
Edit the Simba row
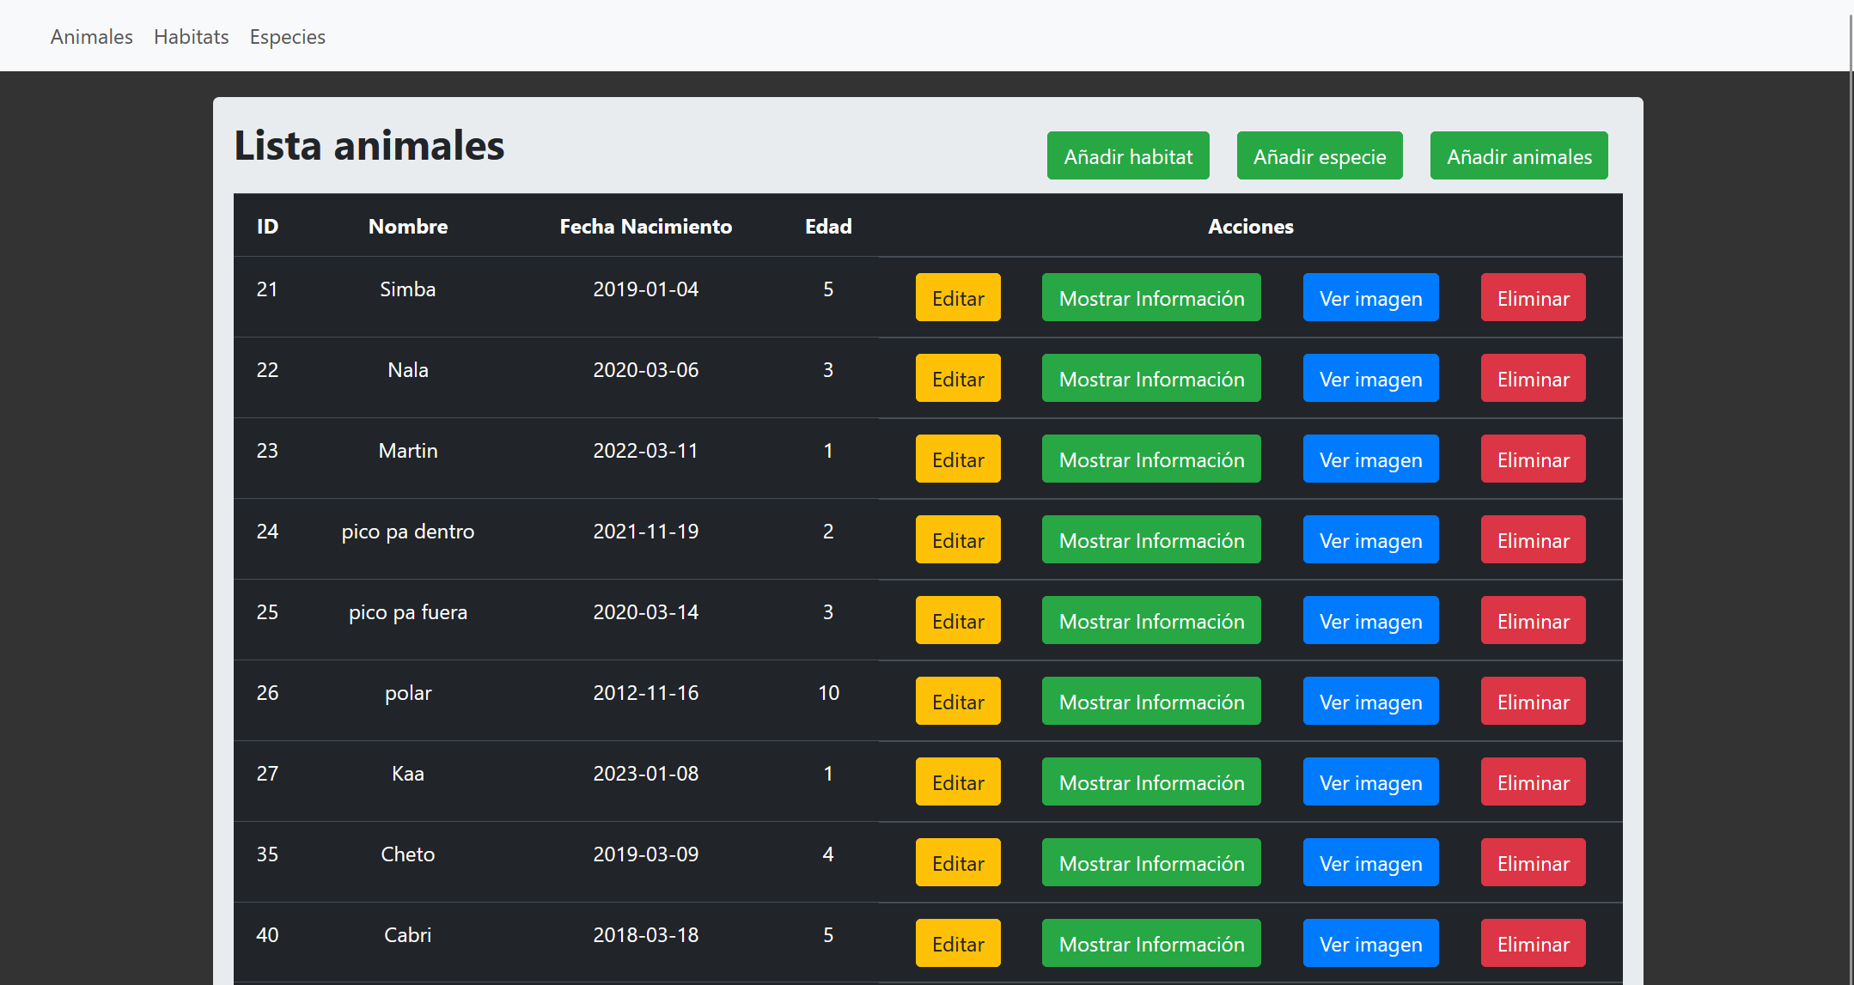(957, 298)
